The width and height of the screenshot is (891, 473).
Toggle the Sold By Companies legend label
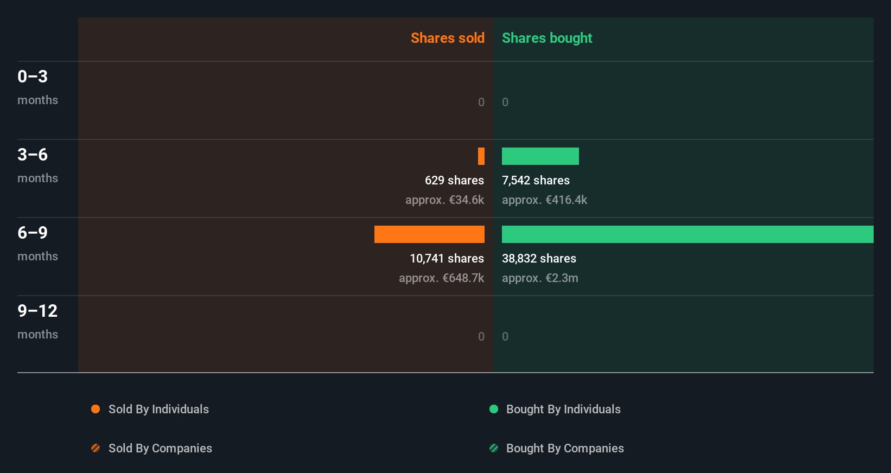click(x=160, y=448)
